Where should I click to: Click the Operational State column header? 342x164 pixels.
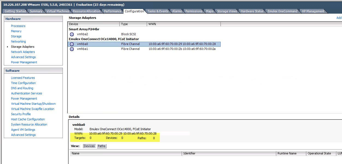(319, 153)
